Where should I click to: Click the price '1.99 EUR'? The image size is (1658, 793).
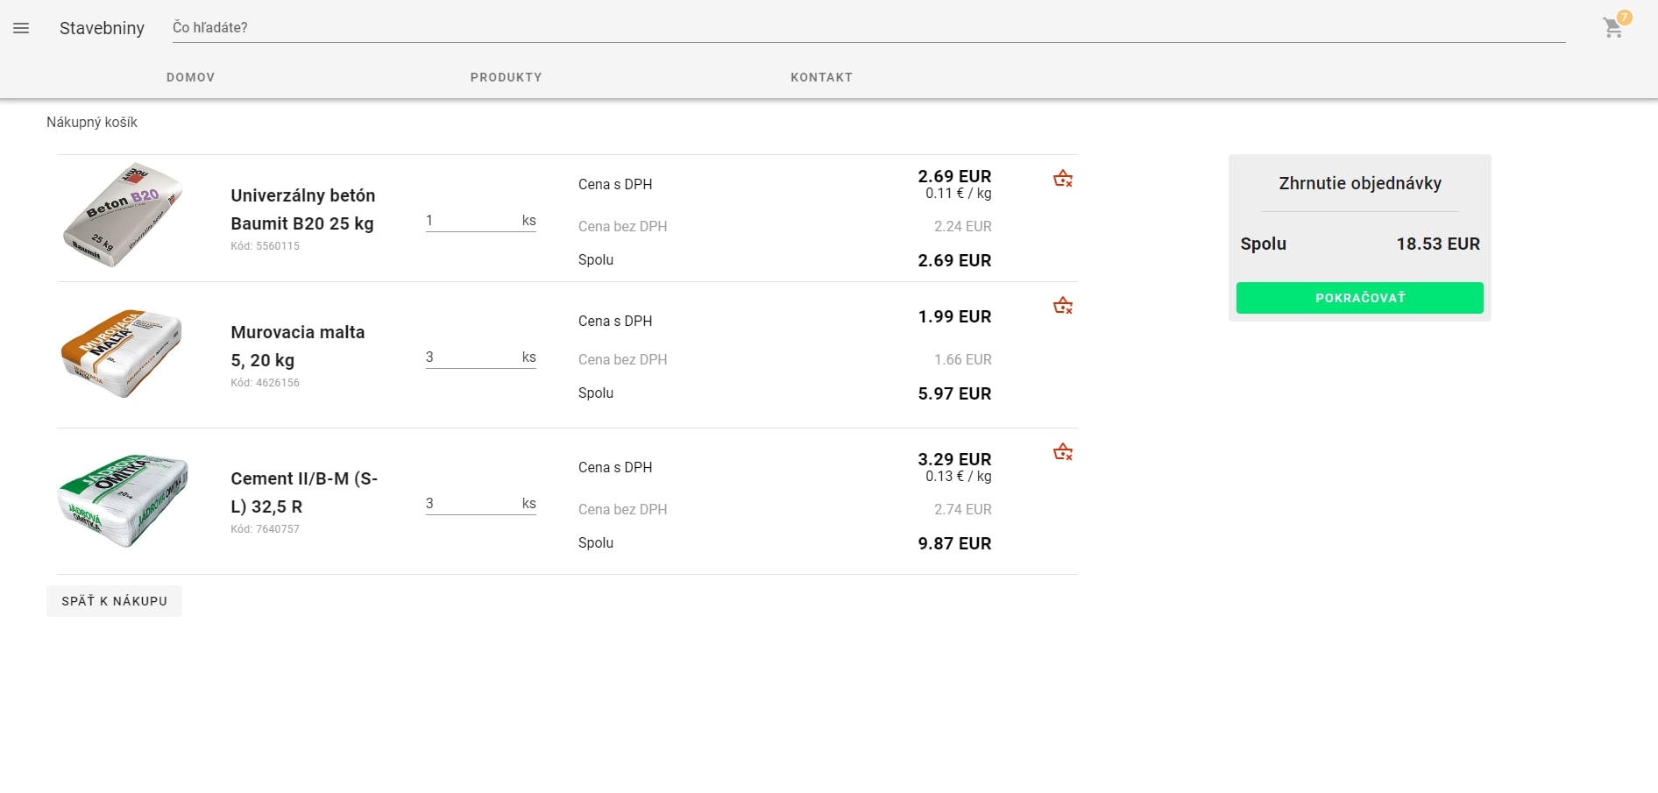click(954, 316)
